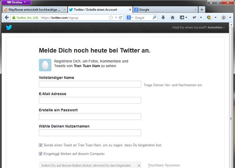Open dropdown arrow next to fly add-on icon
235x168 pixels.
pos(201,17)
